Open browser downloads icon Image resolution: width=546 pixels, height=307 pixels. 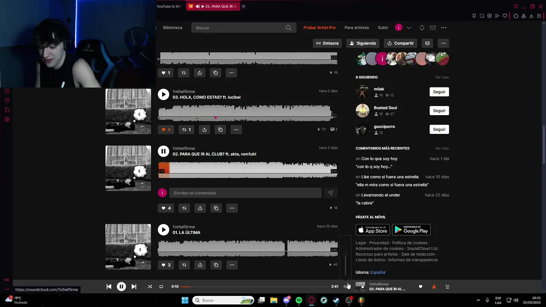click(x=531, y=16)
